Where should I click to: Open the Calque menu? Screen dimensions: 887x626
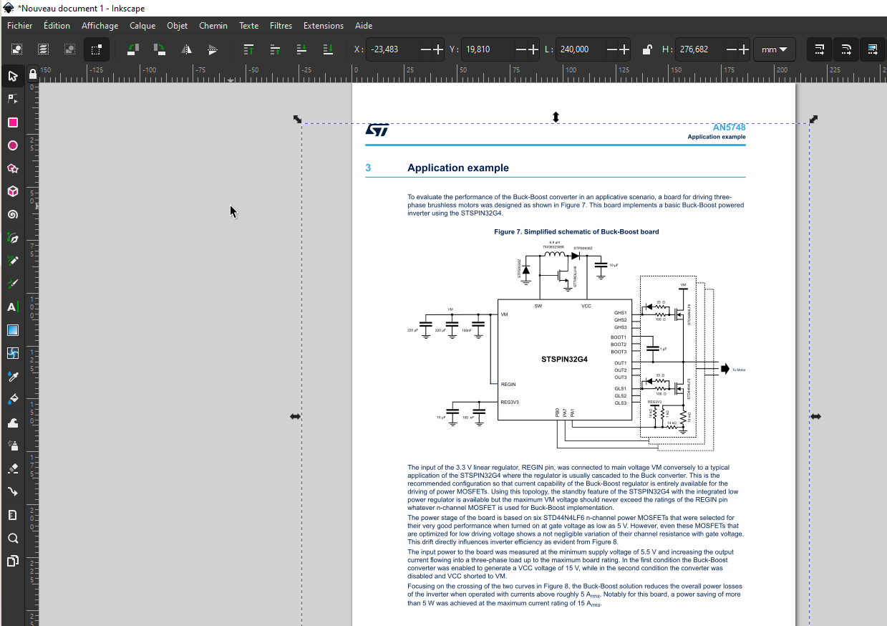coord(142,26)
